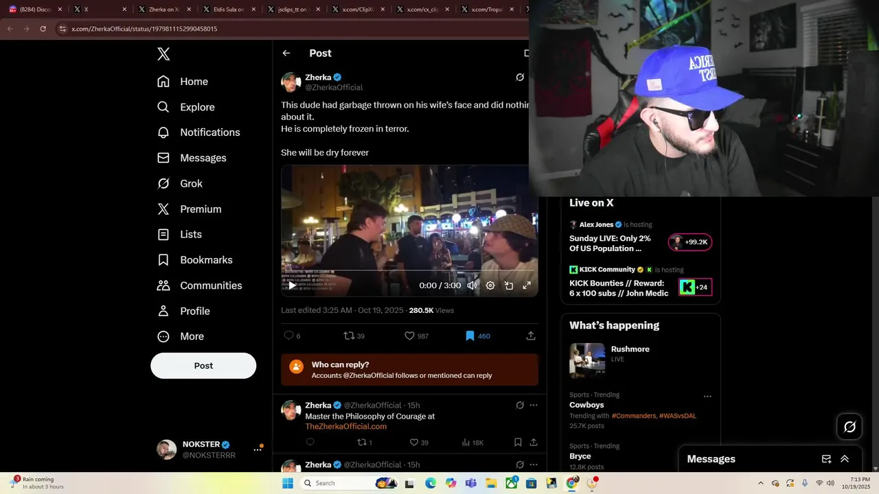Image resolution: width=879 pixels, height=494 pixels.
Task: Open Explore search page
Action: pyautogui.click(x=186, y=107)
